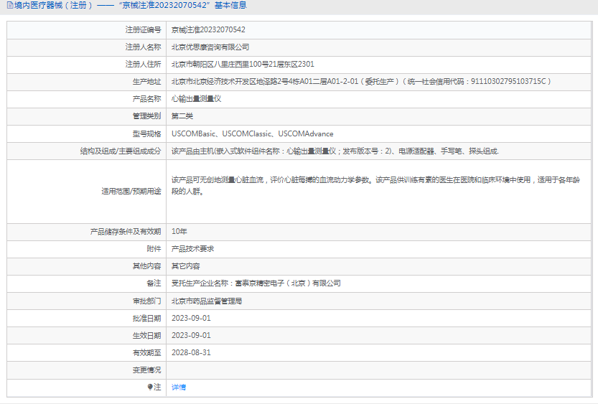
Task: Click the 备注 label
Action: pyautogui.click(x=154, y=283)
